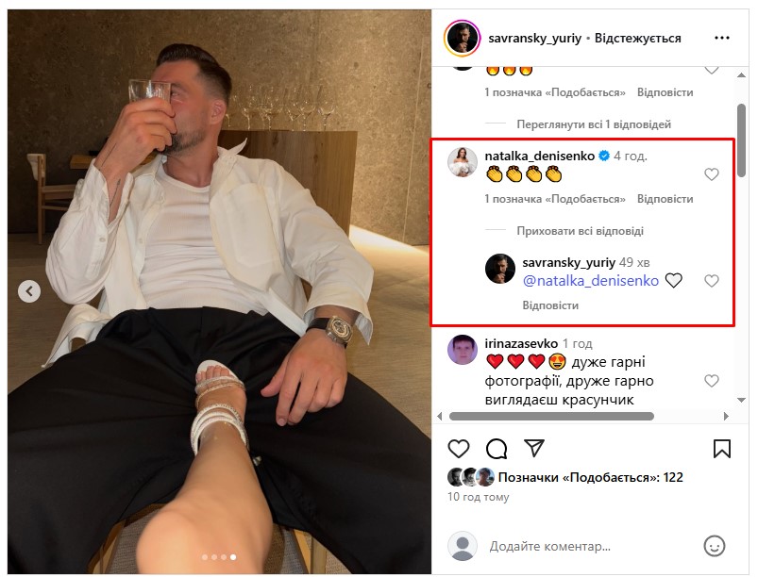Open @natalka_denisenko mention link

[590, 280]
